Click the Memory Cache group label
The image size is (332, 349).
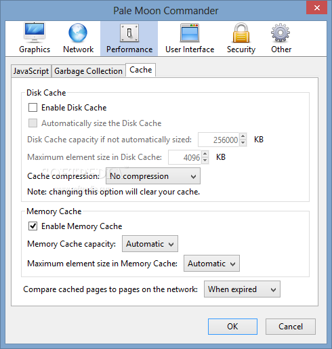point(54,211)
